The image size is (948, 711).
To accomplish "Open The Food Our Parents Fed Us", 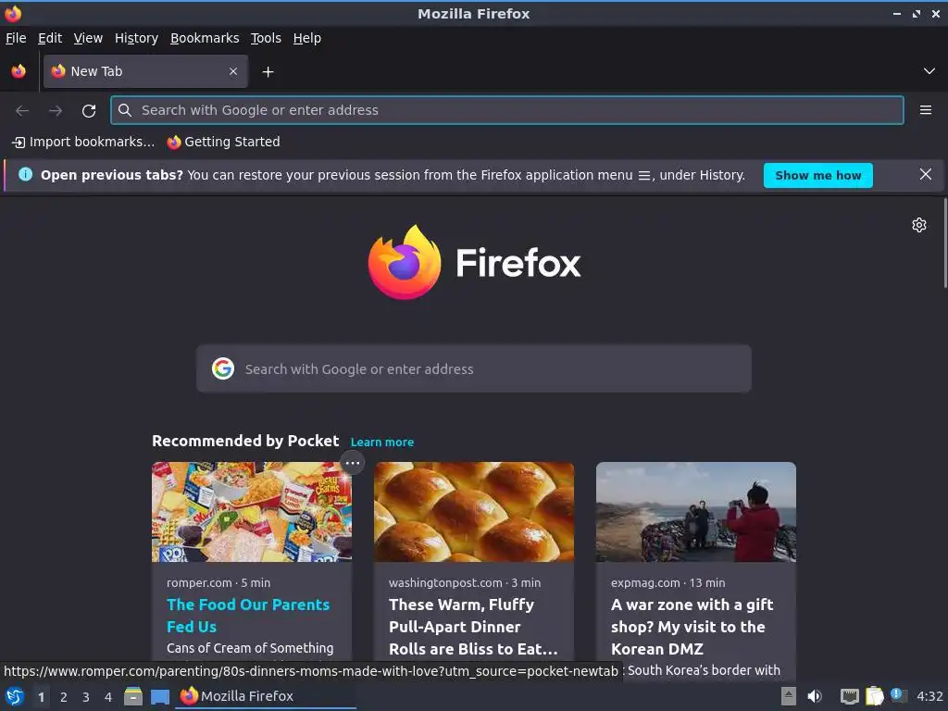I will (248, 616).
